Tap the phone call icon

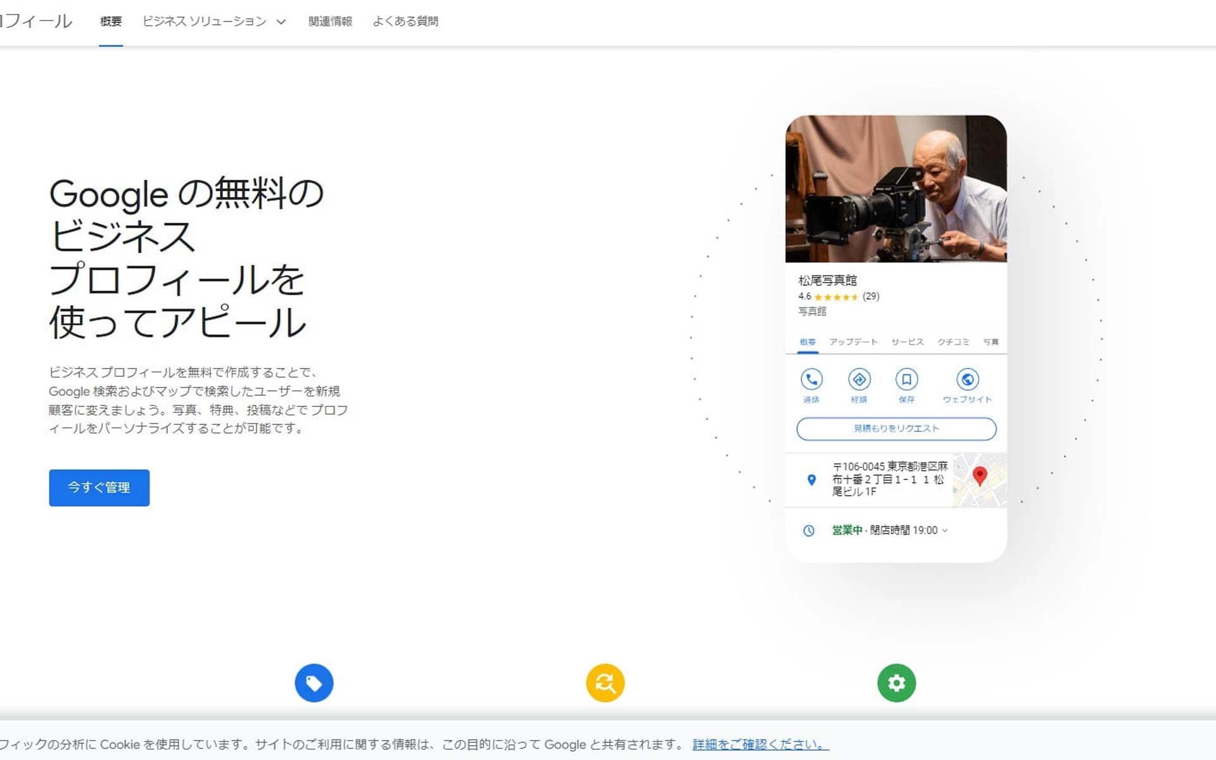point(811,379)
